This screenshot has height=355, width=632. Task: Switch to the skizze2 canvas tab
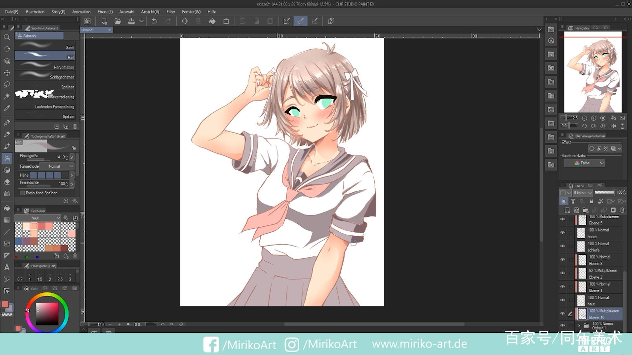coord(96,30)
